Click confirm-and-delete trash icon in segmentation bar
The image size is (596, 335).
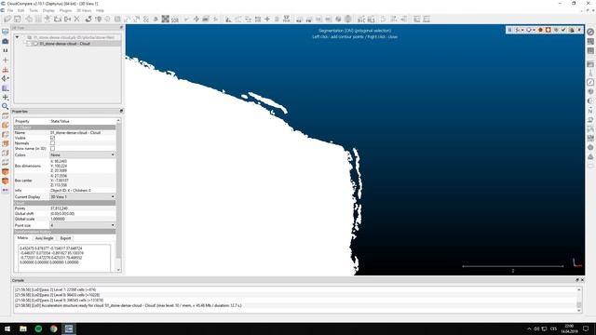[571, 30]
